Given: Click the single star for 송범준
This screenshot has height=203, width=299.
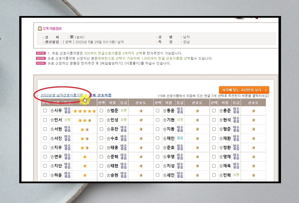Looking at the screenshot, I should pyautogui.click(x=141, y=111).
